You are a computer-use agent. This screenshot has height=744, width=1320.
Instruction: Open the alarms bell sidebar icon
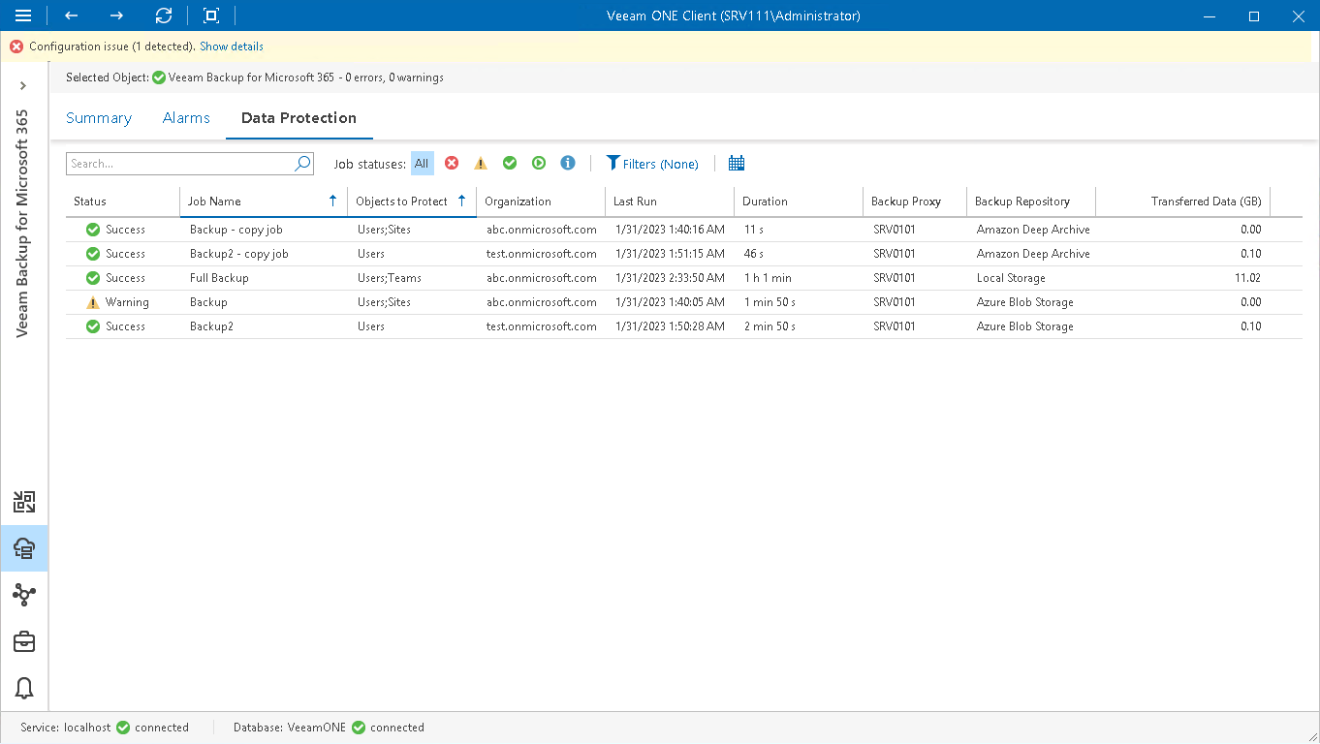pos(23,688)
